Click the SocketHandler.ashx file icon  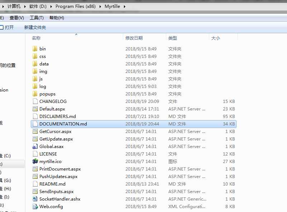(35, 199)
